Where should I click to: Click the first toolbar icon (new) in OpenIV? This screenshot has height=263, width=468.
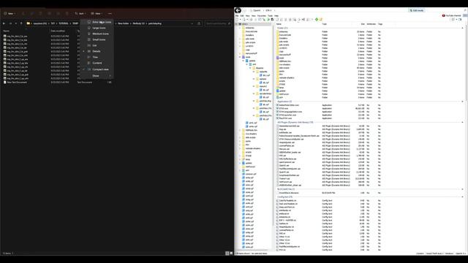pos(237,20)
